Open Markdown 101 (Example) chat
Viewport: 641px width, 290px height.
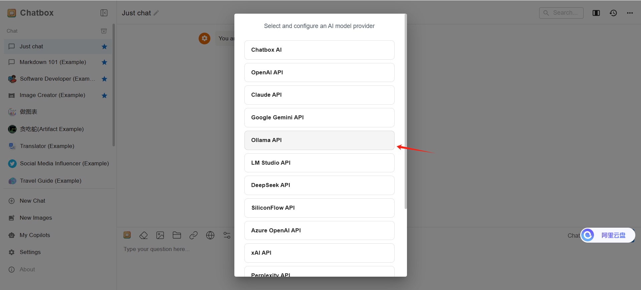pos(58,62)
